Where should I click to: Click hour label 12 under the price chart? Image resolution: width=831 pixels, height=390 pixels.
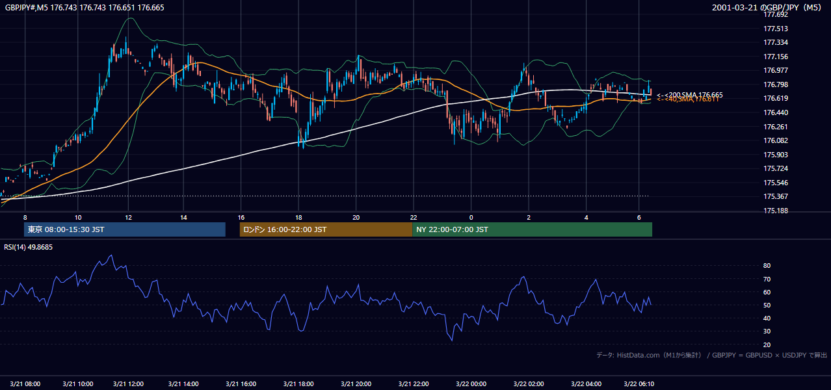tap(128, 217)
